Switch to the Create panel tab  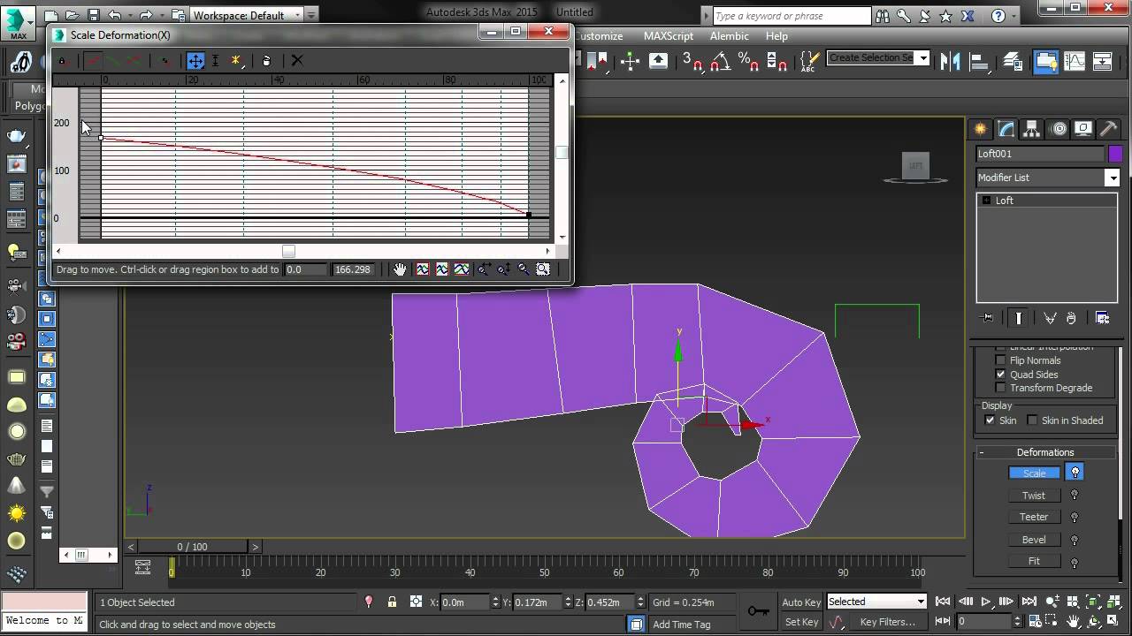981,129
